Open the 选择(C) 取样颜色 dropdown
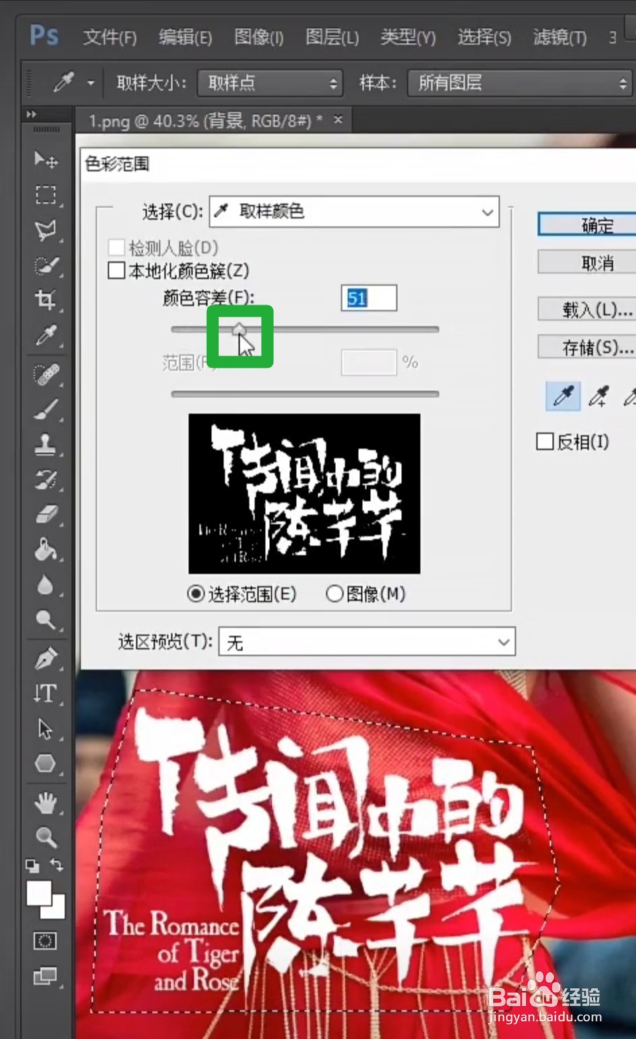636x1039 pixels. point(354,212)
